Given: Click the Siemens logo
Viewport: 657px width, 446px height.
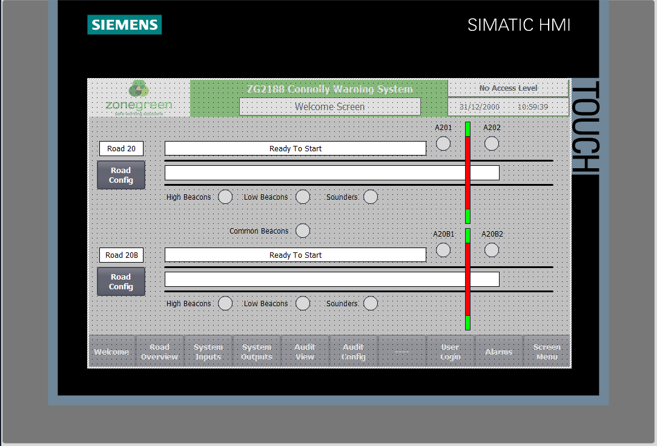Looking at the screenshot, I should pyautogui.click(x=124, y=25).
